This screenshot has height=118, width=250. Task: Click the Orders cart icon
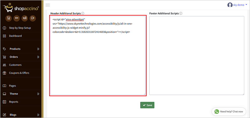tap(4, 57)
